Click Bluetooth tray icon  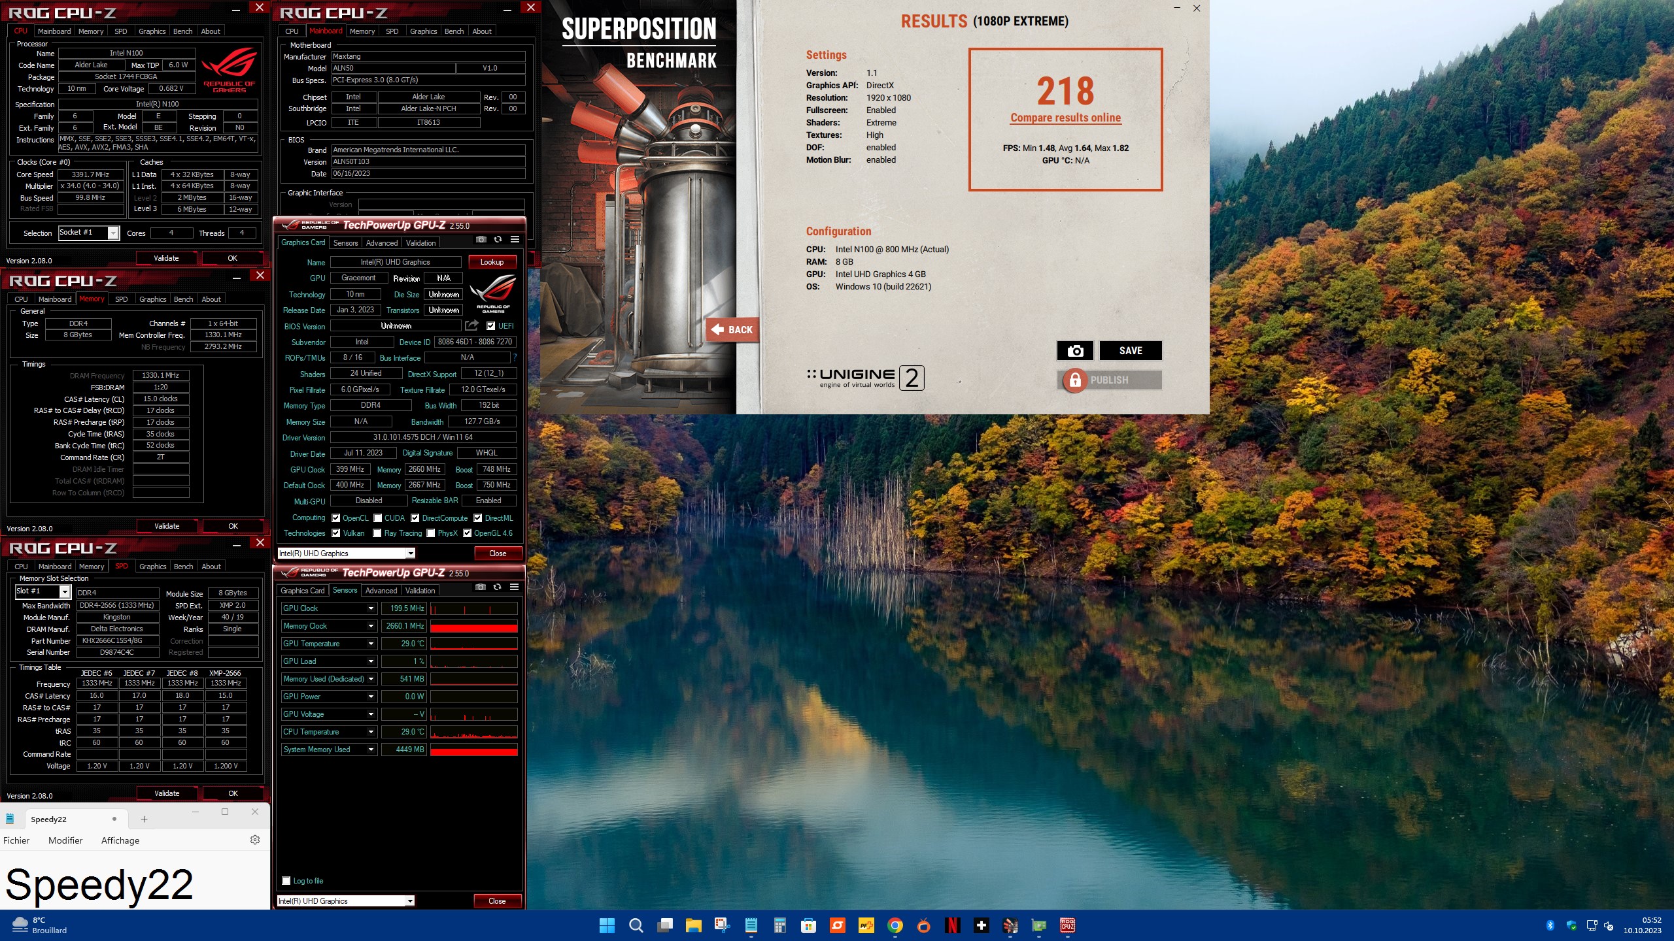pyautogui.click(x=1550, y=925)
